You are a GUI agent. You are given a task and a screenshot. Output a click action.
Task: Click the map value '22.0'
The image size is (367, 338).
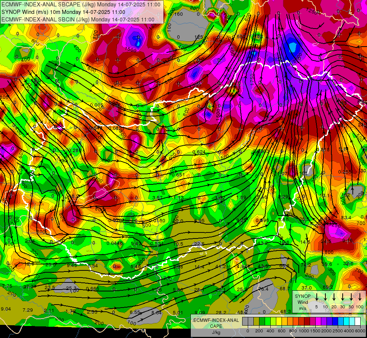click(x=178, y=221)
